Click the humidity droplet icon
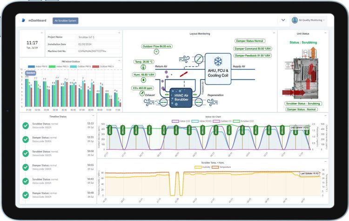349x221 pixels. pyautogui.click(x=144, y=80)
